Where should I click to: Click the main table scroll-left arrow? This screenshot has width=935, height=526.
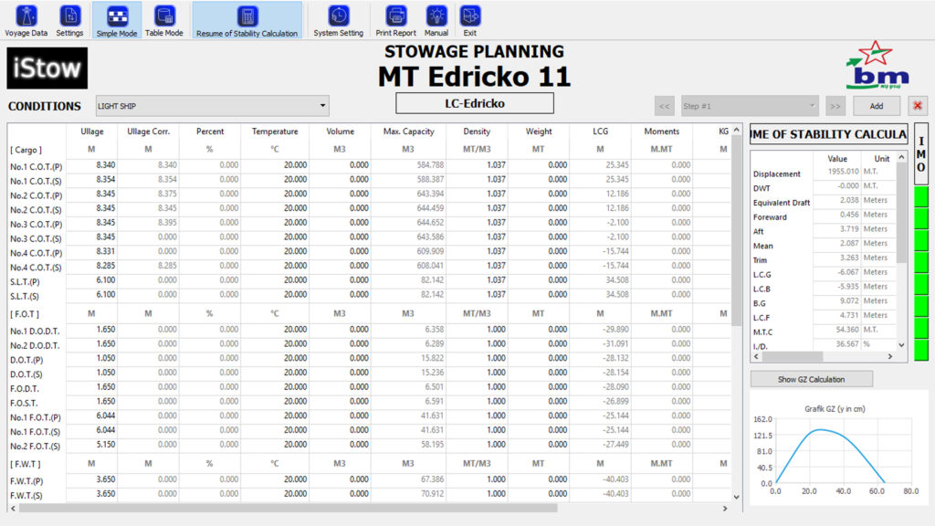(13, 509)
